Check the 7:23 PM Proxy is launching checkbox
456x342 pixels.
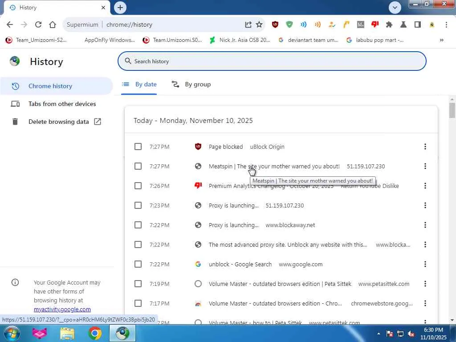[138, 205]
